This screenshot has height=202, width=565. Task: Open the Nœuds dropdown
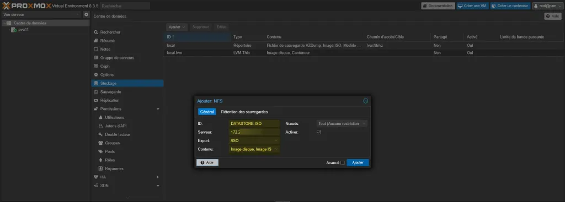(x=342, y=123)
